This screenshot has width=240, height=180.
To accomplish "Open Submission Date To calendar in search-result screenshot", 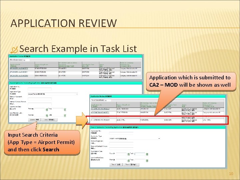I will click(147, 154).
